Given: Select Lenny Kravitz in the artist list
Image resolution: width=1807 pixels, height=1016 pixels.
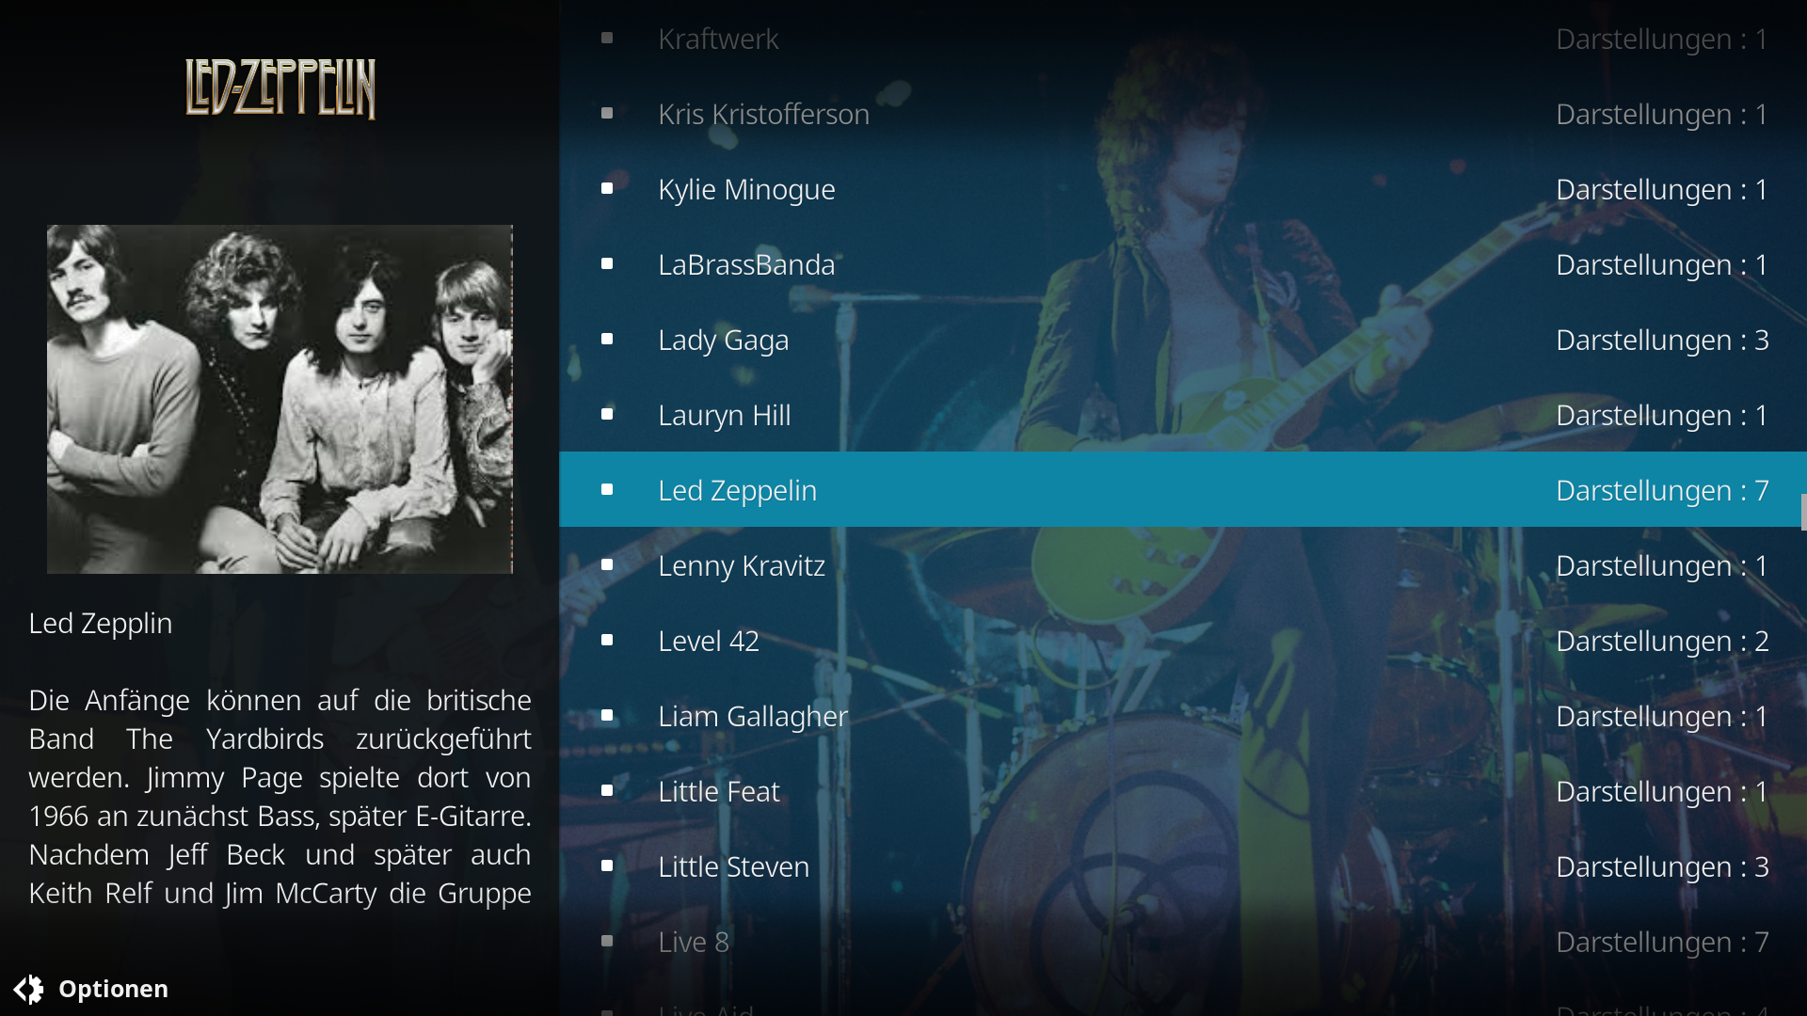Looking at the screenshot, I should point(1180,564).
